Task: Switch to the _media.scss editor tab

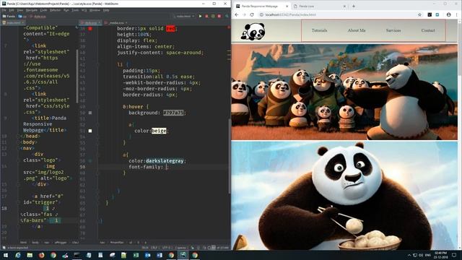Action: (x=116, y=22)
